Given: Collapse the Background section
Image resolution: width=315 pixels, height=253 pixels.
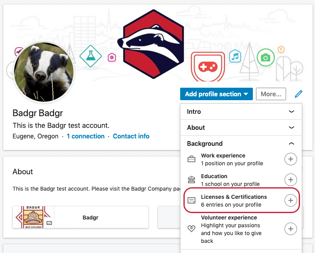Looking at the screenshot, I should click(292, 143).
